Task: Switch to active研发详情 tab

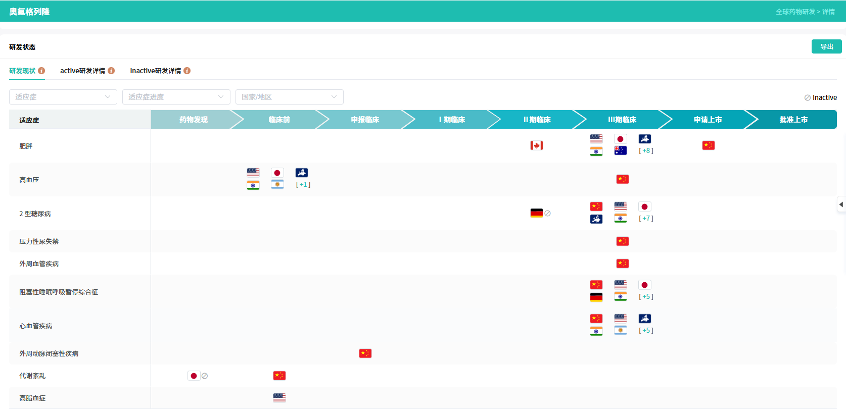Action: point(83,71)
